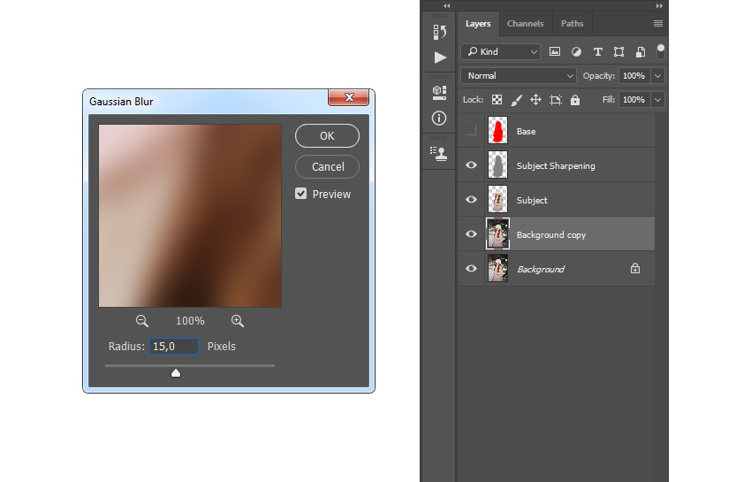Switch to the Paths tab

[x=572, y=24]
